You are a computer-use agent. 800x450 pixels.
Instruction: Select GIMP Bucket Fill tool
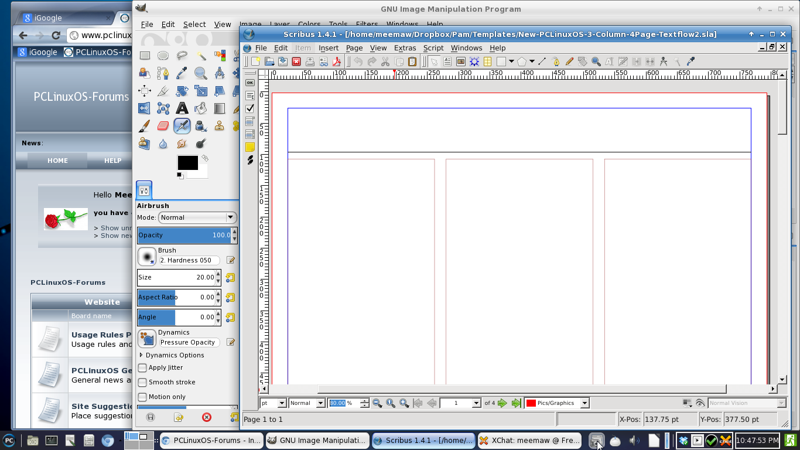click(201, 108)
